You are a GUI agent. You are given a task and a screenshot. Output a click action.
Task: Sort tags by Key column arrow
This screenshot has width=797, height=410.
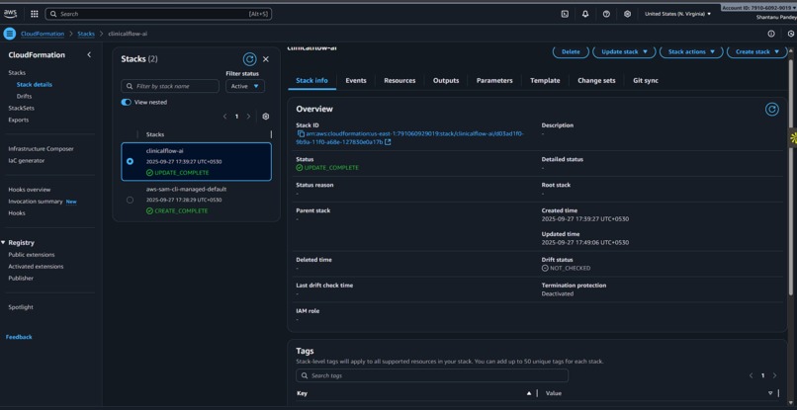529,393
